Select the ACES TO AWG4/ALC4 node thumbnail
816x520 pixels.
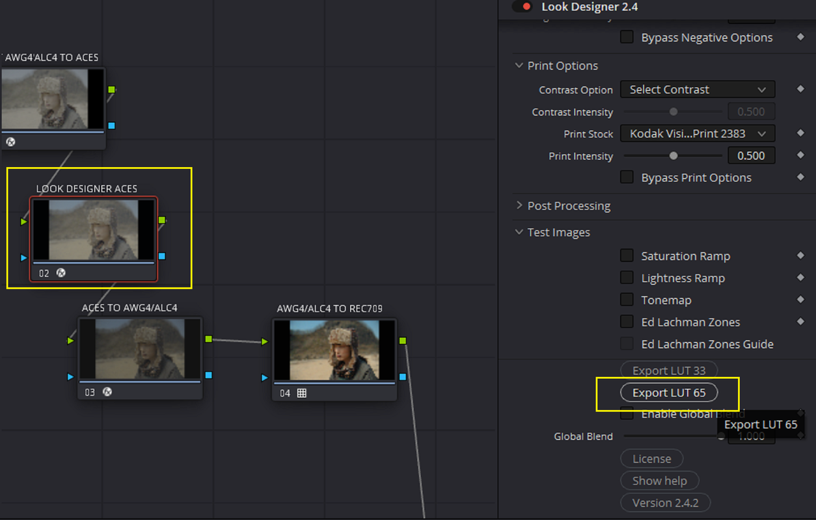point(140,349)
